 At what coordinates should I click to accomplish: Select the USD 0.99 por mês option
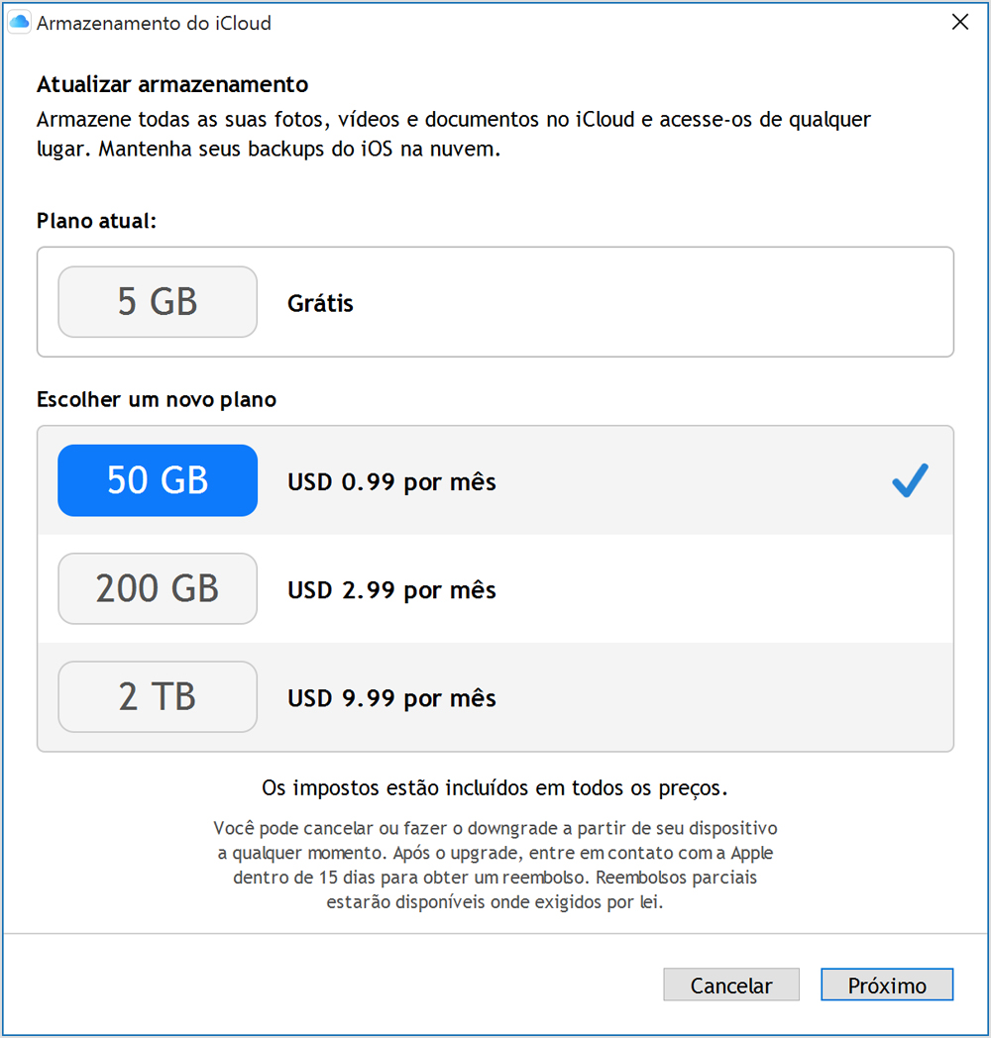tap(391, 482)
